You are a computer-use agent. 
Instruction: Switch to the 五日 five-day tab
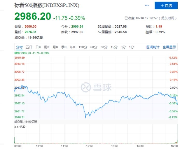[29, 47]
